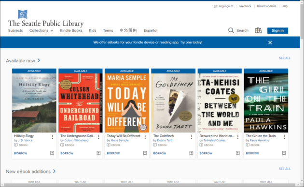This screenshot has width=304, height=187.
Task: Dismiss the Kindle eBooks banner
Action: (x=270, y=43)
